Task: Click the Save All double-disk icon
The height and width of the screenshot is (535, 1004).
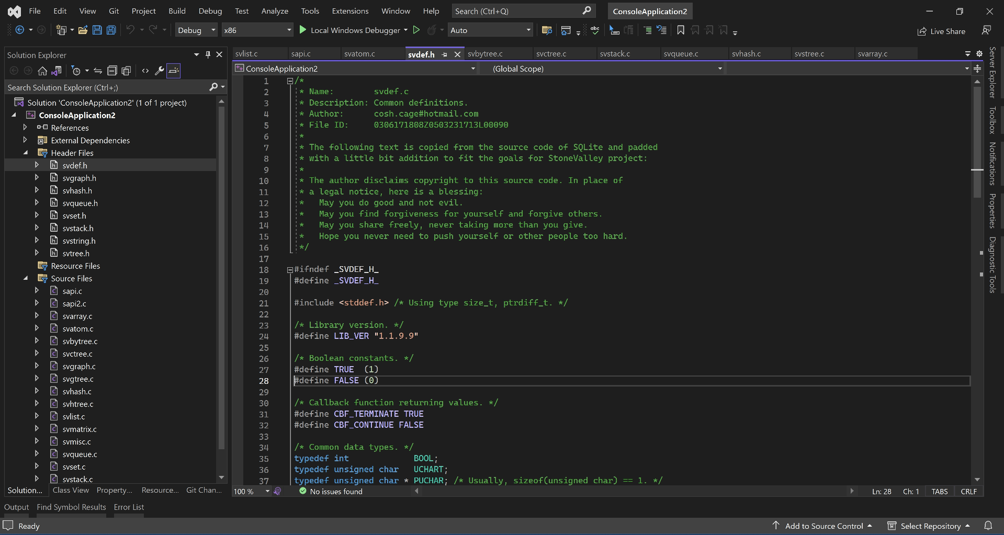Action: [x=111, y=30]
